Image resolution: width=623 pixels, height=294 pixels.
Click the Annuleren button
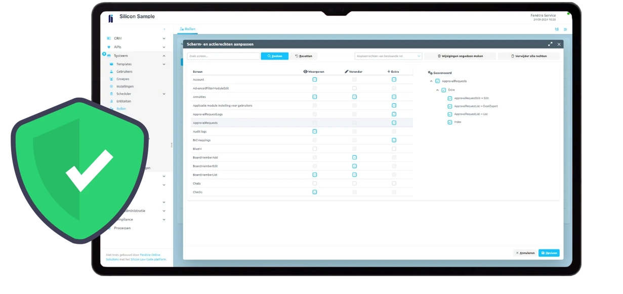525,253
